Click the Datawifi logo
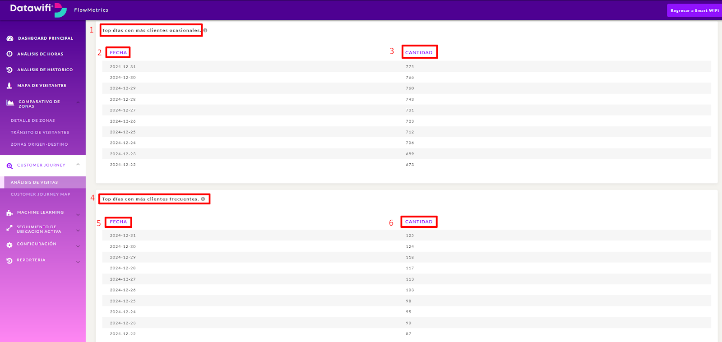The height and width of the screenshot is (342, 722). 38,9
